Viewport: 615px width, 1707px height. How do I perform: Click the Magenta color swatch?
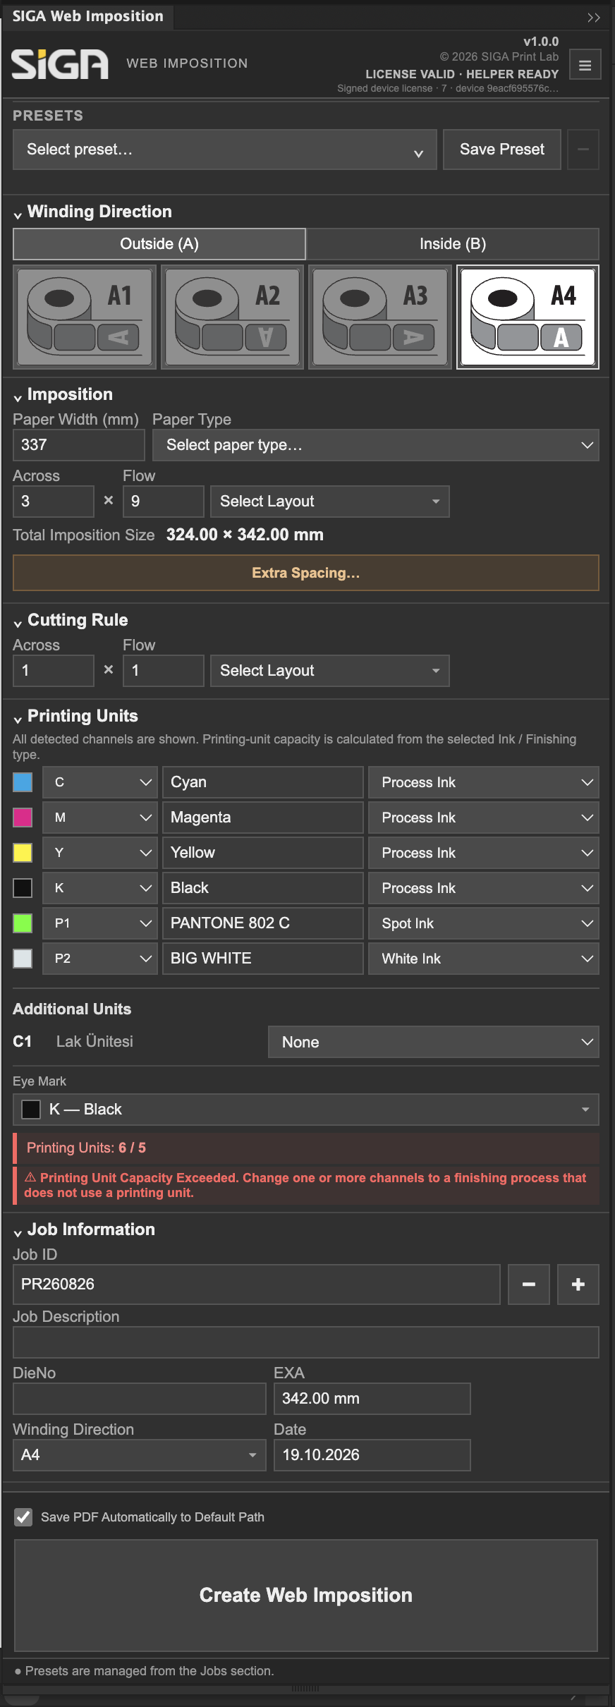tap(23, 818)
